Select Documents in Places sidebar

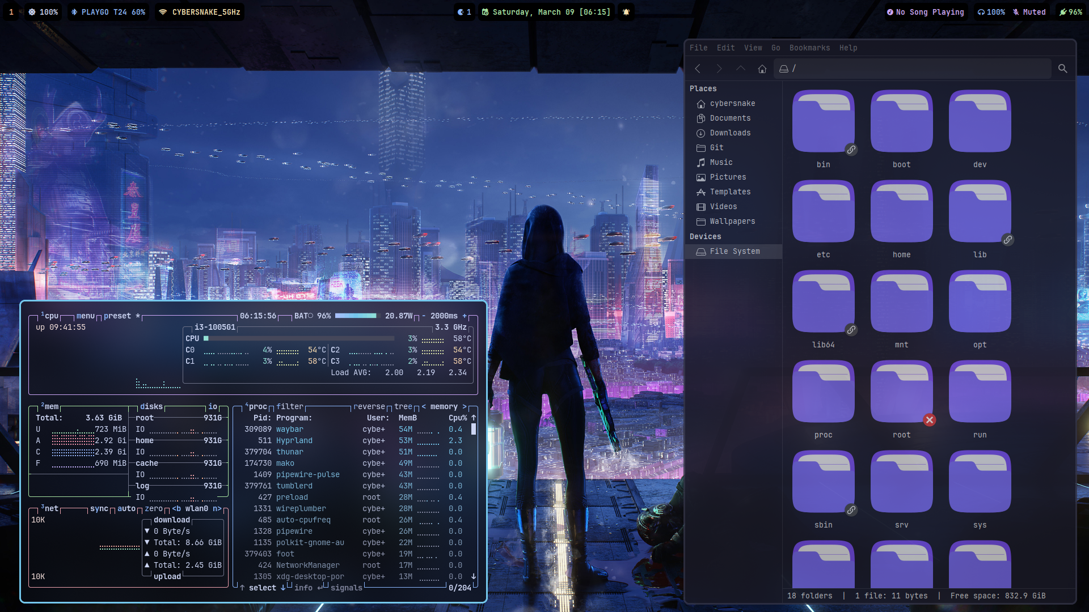pyautogui.click(x=734, y=118)
